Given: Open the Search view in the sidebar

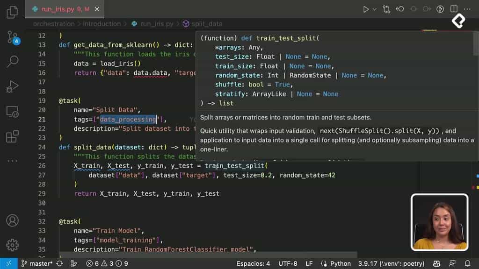Looking at the screenshot, I should click(13, 61).
